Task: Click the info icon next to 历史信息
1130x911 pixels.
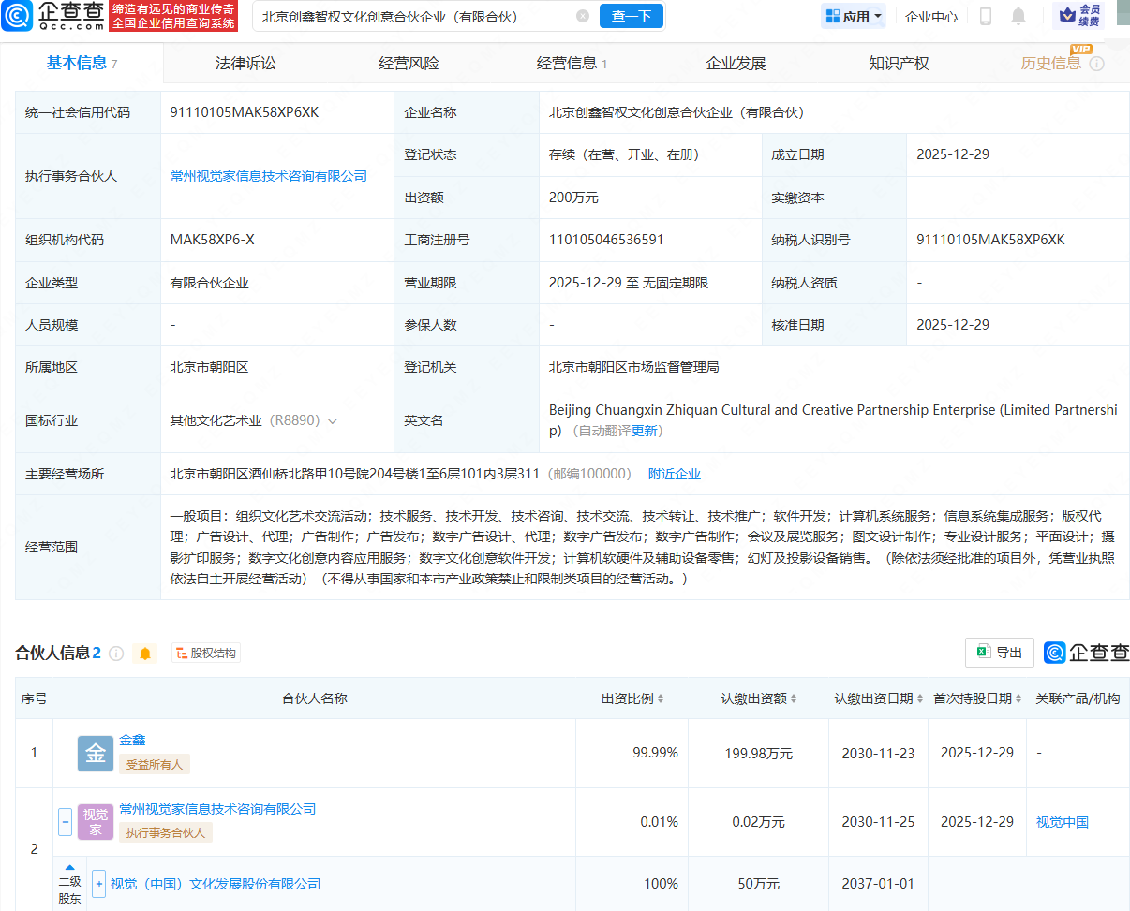Action: click(1096, 64)
